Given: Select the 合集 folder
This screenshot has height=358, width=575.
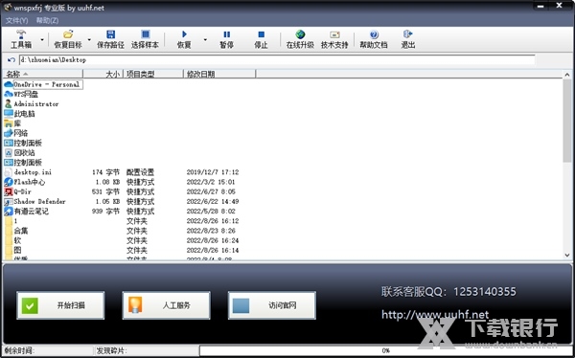Looking at the screenshot, I should [16, 231].
